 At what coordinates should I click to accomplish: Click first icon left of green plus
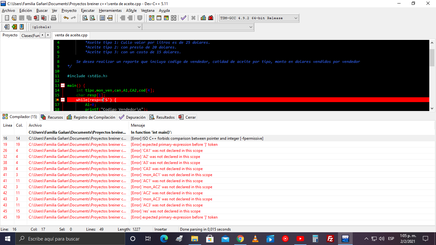click(x=7, y=27)
